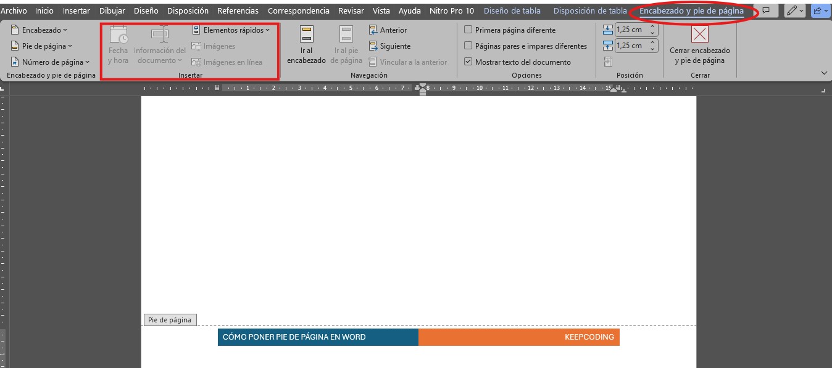
Task: Open Información del documento dropdown
Action: [160, 46]
